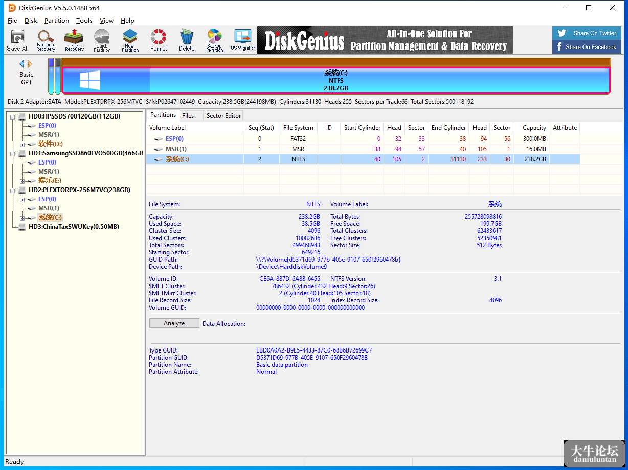Collapse the HD0 HPSSDS700120GB disk node

click(13, 116)
